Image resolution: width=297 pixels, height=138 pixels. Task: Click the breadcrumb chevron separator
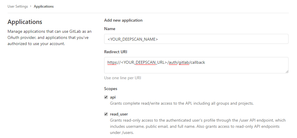tap(31, 6)
